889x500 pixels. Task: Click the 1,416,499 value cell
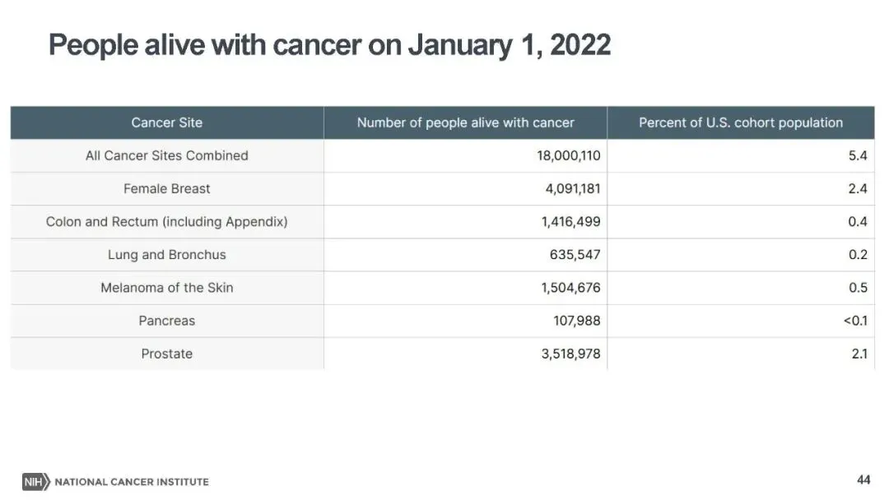pos(571,222)
